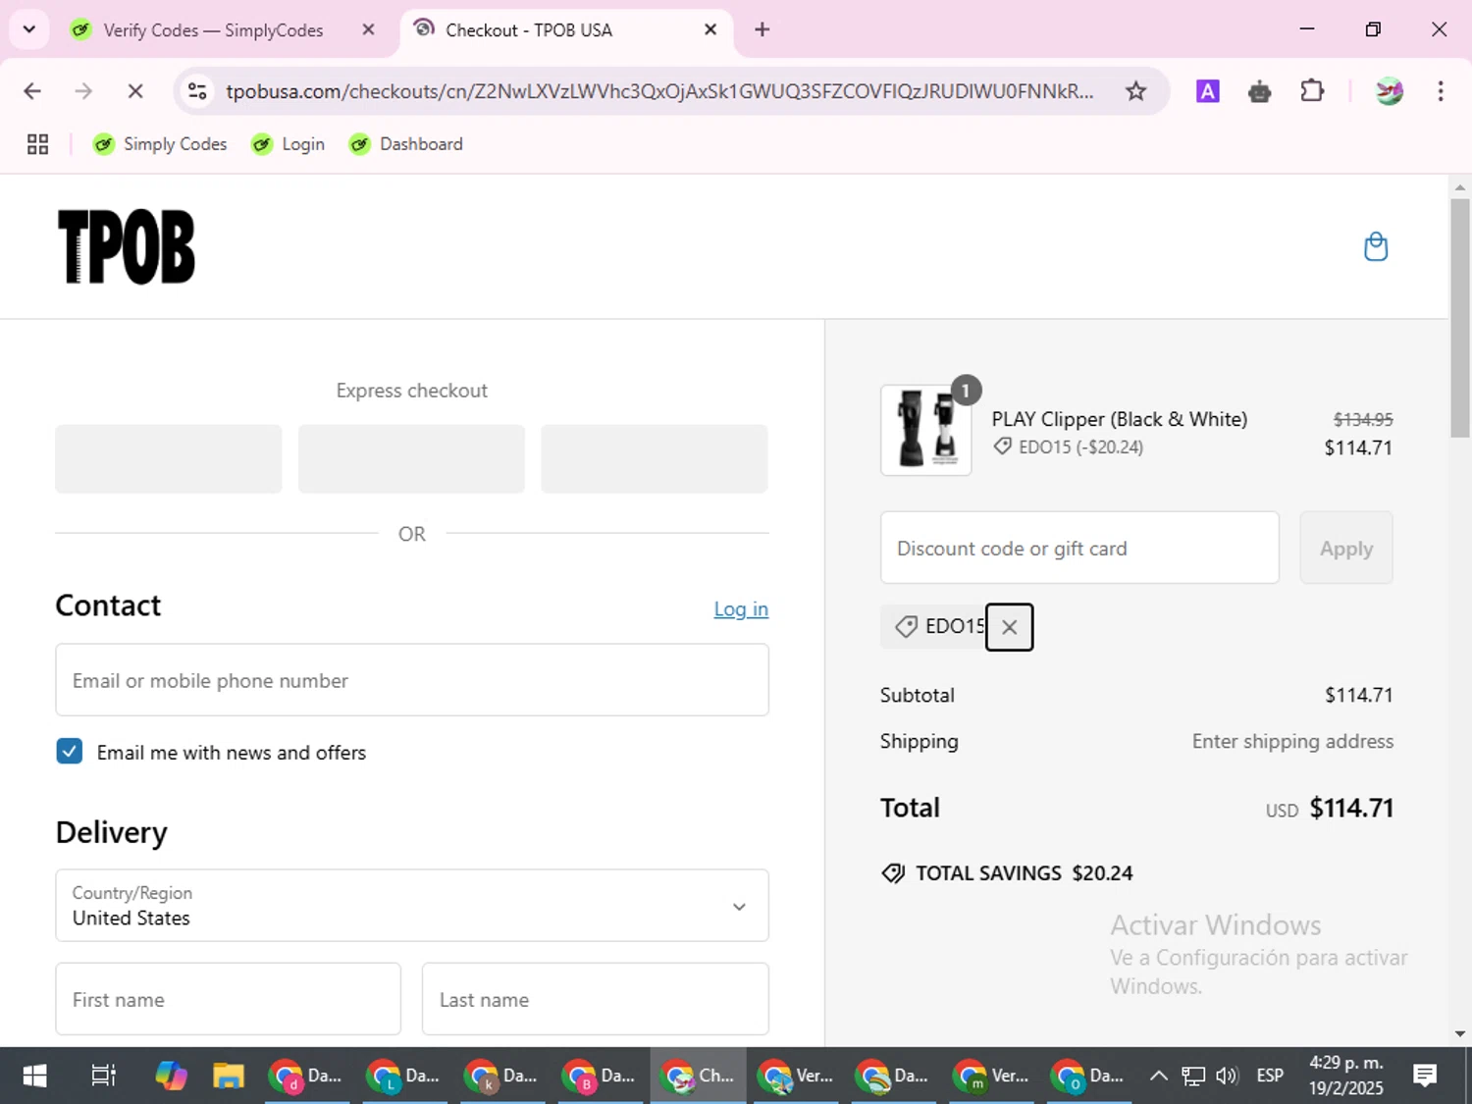1472x1104 pixels.
Task: Focus the Email or mobile phone field
Action: pos(412,680)
